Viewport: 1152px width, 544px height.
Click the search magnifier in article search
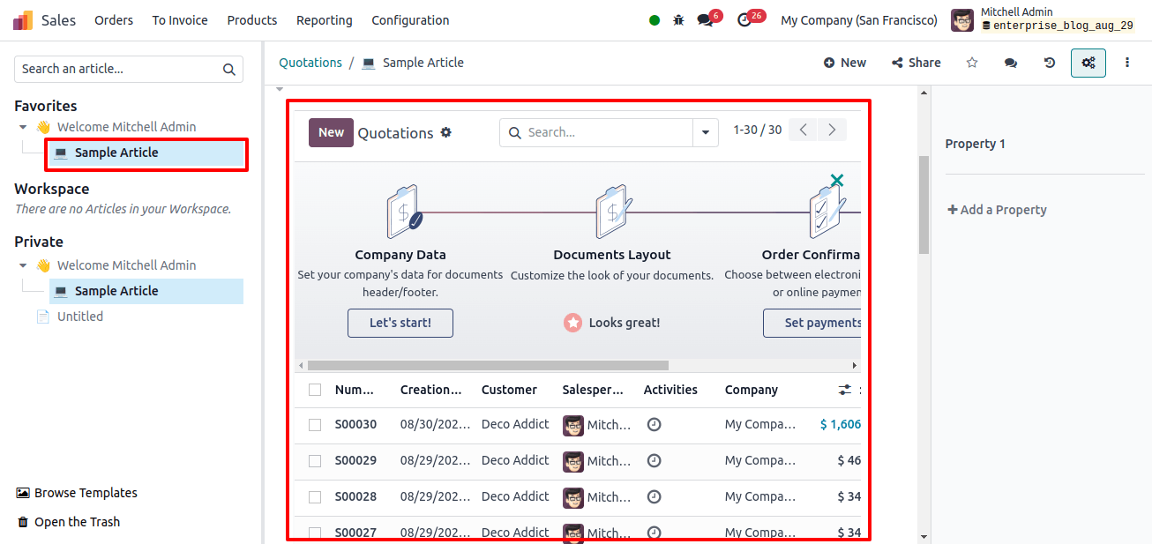(x=228, y=69)
